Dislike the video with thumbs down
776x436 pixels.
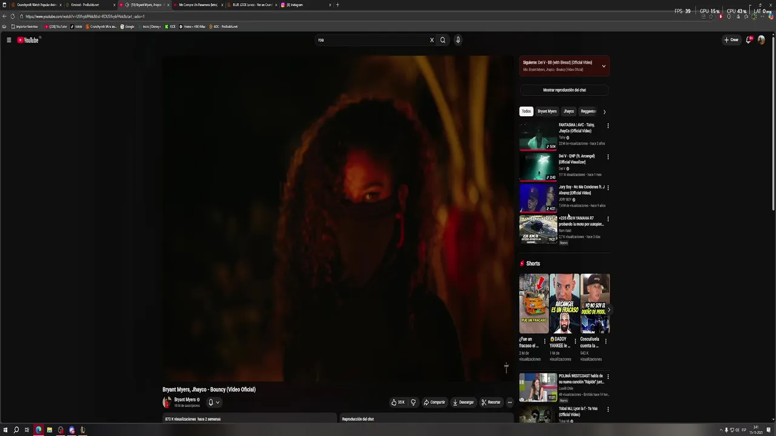coord(413,402)
